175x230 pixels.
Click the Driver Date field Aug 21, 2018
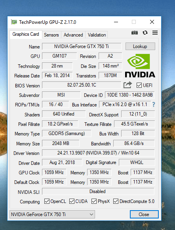pyautogui.click(x=62, y=162)
